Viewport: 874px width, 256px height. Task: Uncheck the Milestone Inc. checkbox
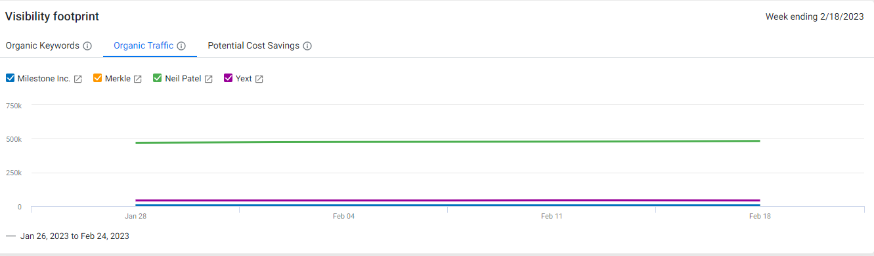coord(10,78)
